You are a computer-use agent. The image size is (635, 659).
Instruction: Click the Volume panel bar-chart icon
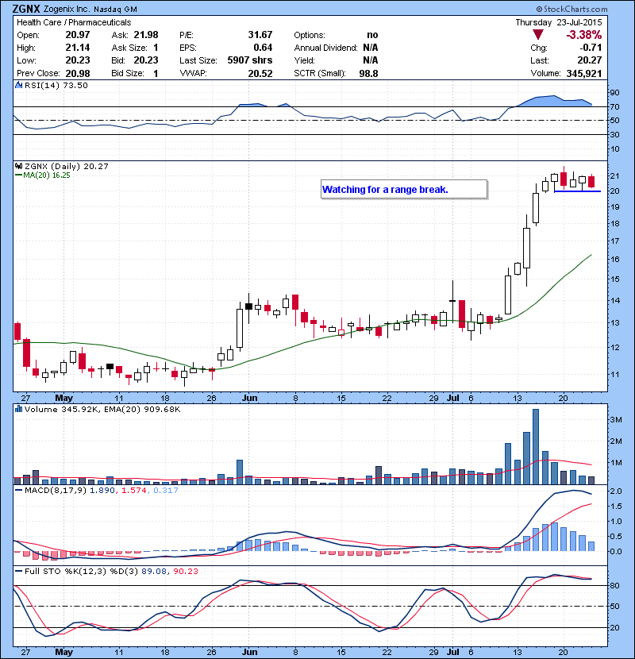click(x=18, y=409)
